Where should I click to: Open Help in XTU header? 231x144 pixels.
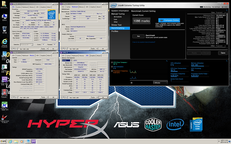[225, 7]
